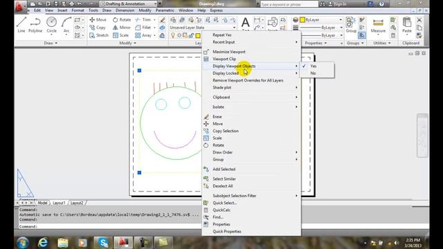
Task: Open Skype from the taskbar
Action: [103, 243]
